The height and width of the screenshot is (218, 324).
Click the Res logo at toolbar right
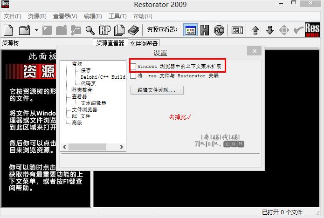(312, 29)
